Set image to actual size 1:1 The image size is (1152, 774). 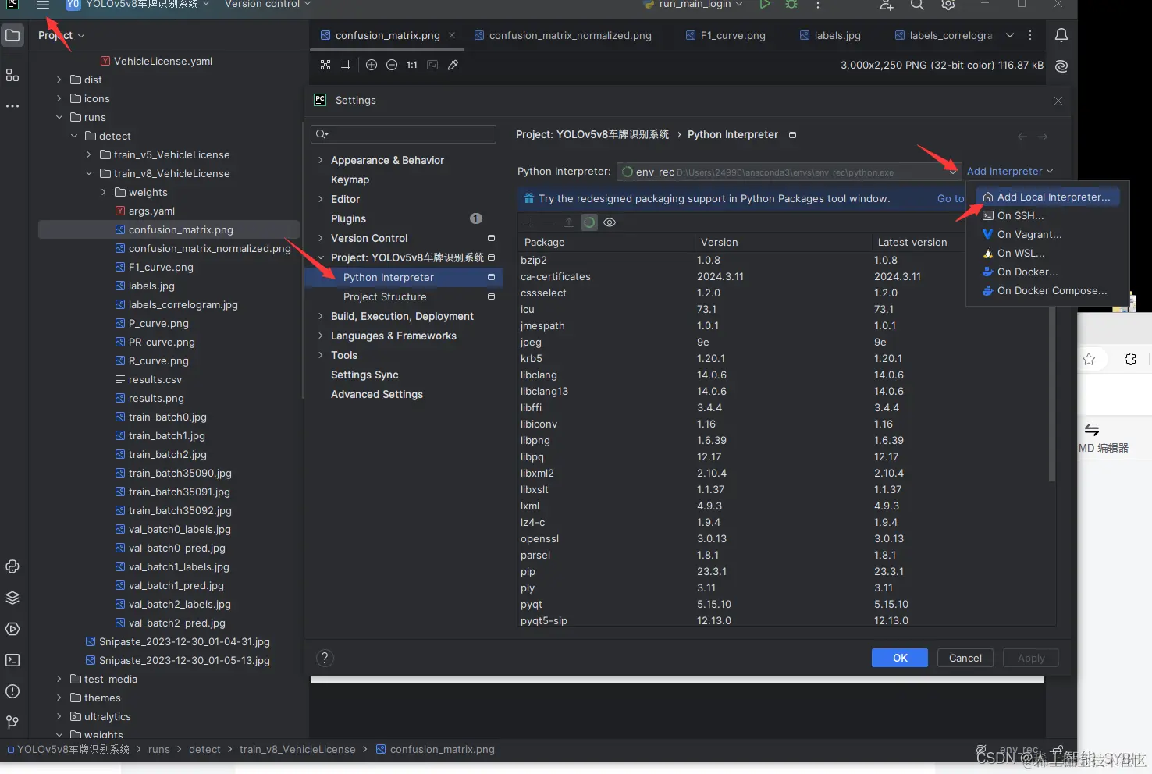coord(412,65)
